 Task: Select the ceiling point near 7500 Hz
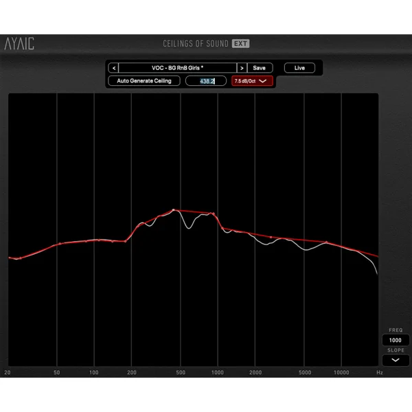coord(327,242)
